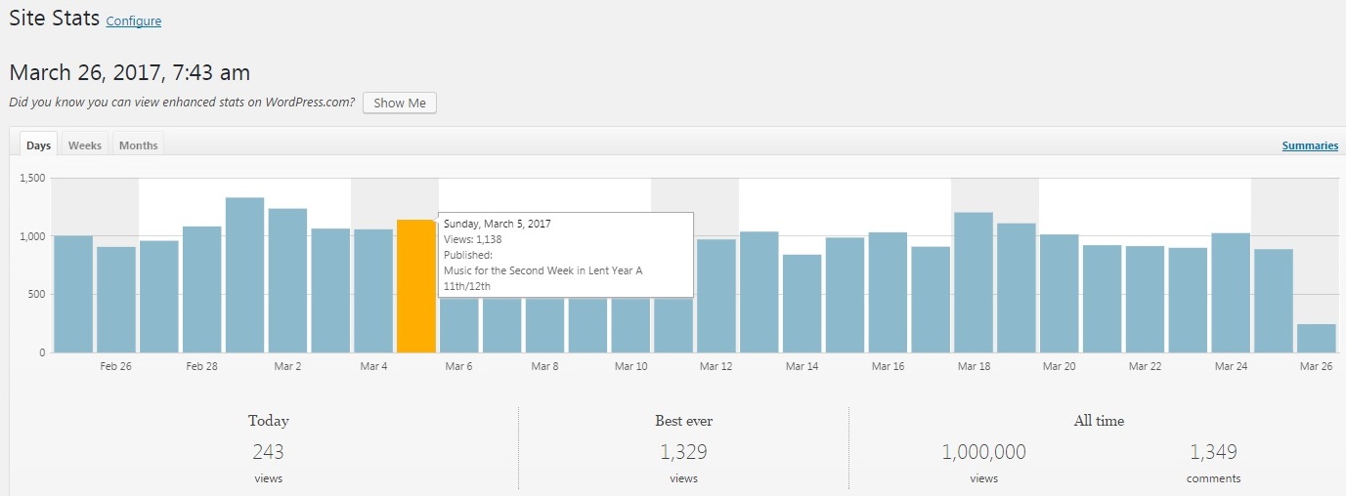This screenshot has width=1346, height=496.
Task: Open the Configure link beside Site Stats
Action: (x=133, y=21)
